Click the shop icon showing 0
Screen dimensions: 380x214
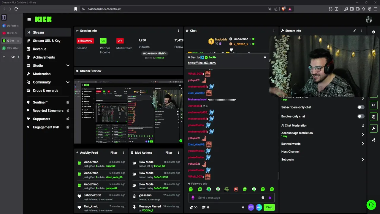click(205, 207)
